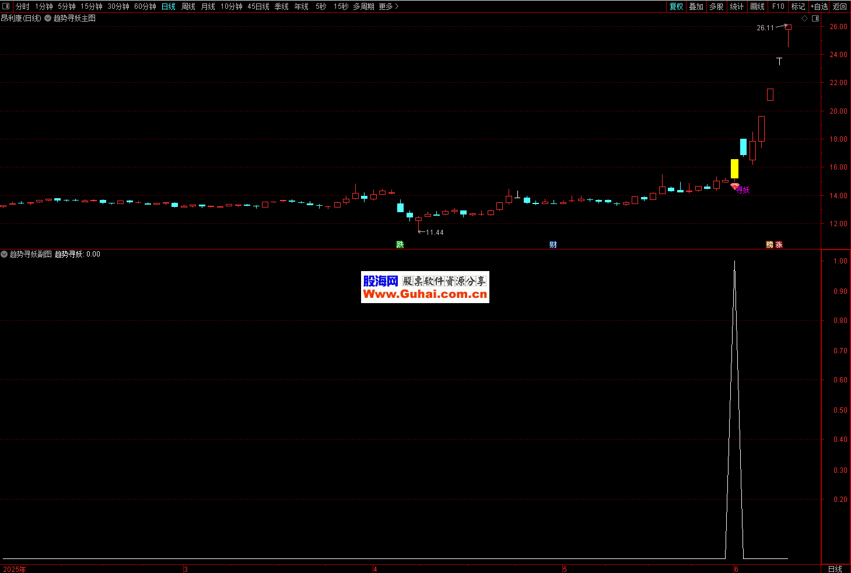Select the 1分钟 period tab

pos(44,6)
